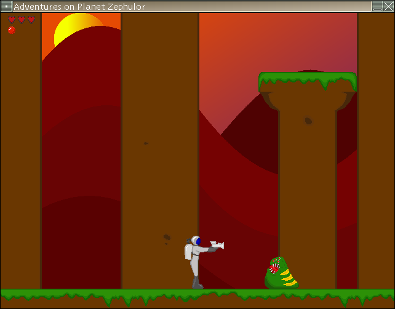Click the astronaut player character
The width and height of the screenshot is (395, 309).
click(x=204, y=262)
